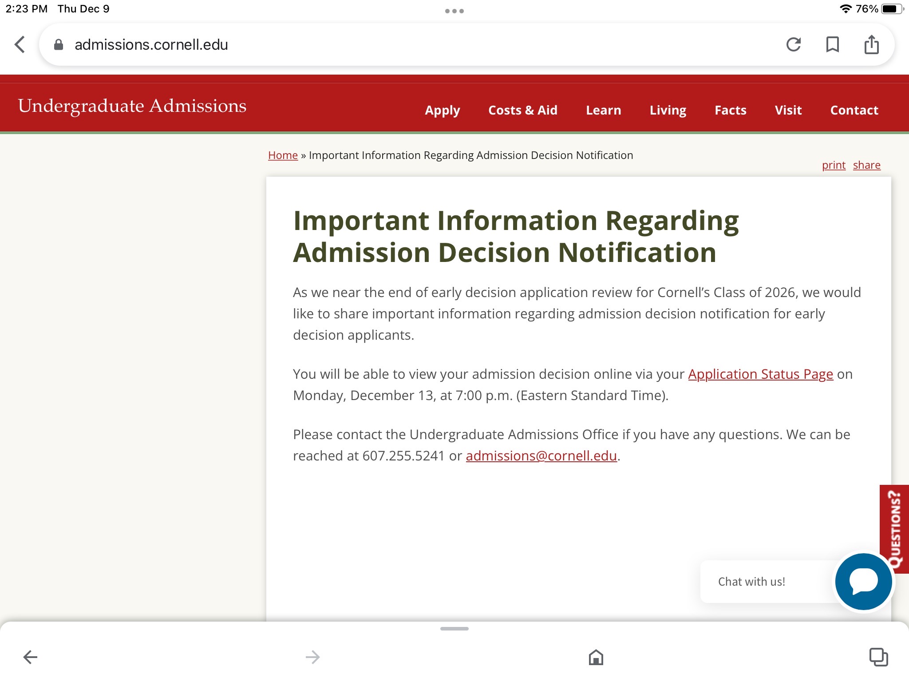This screenshot has width=909, height=682.
Task: Open the blue chat bubble icon
Action: point(863,581)
